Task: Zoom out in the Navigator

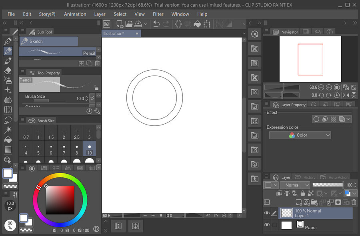Action: coord(321,87)
